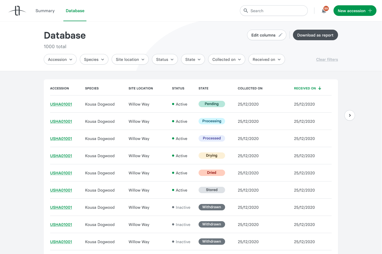Switch to the Summary tab
Viewport: 382px width, 254px height.
point(45,11)
